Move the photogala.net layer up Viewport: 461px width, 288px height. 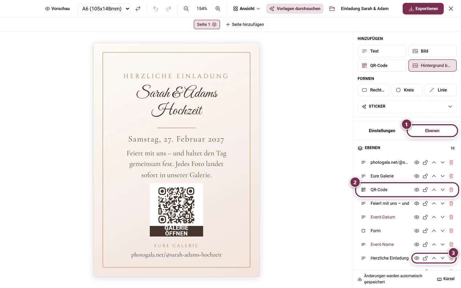434,163
